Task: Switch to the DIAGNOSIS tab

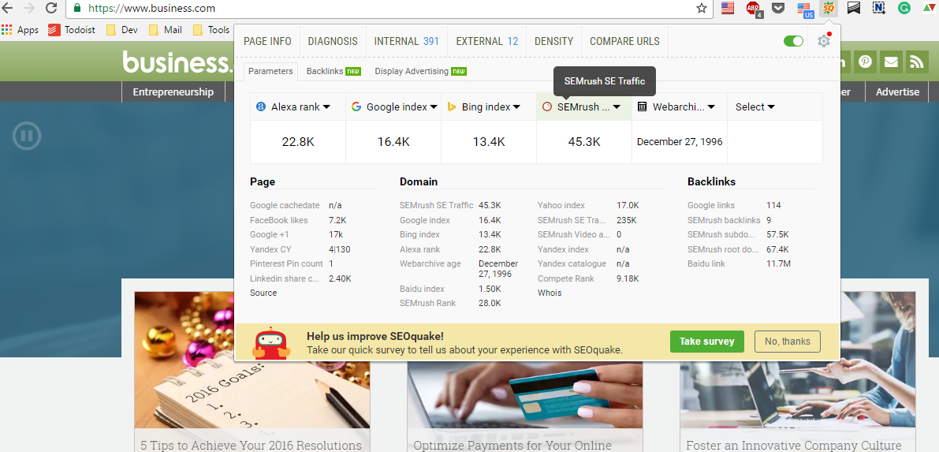Action: click(x=333, y=41)
